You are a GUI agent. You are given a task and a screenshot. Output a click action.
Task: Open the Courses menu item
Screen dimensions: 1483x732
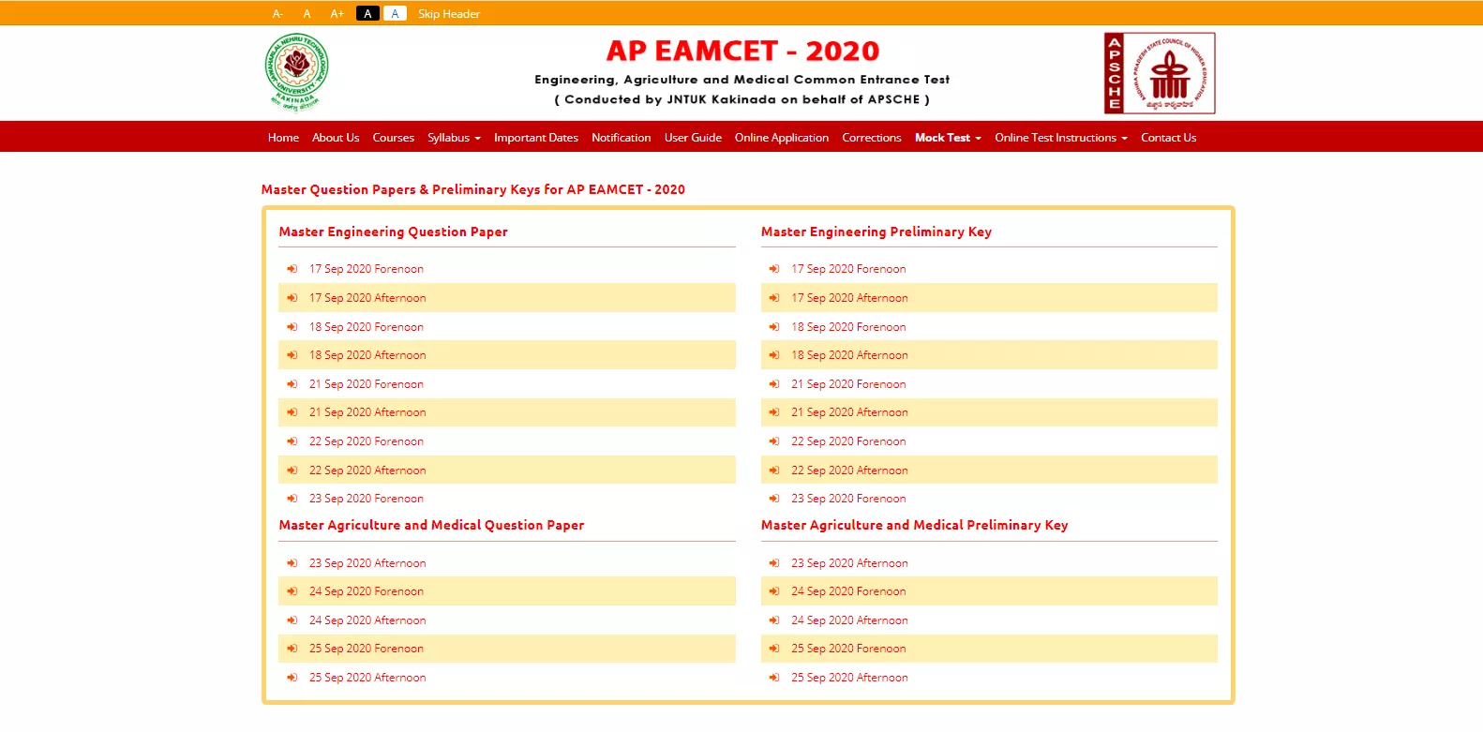point(394,138)
